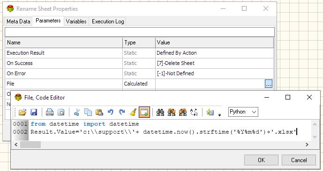The height and width of the screenshot is (171, 323).
Task: Maximize the Rename Sheet Properties window
Action: click(x=244, y=8)
